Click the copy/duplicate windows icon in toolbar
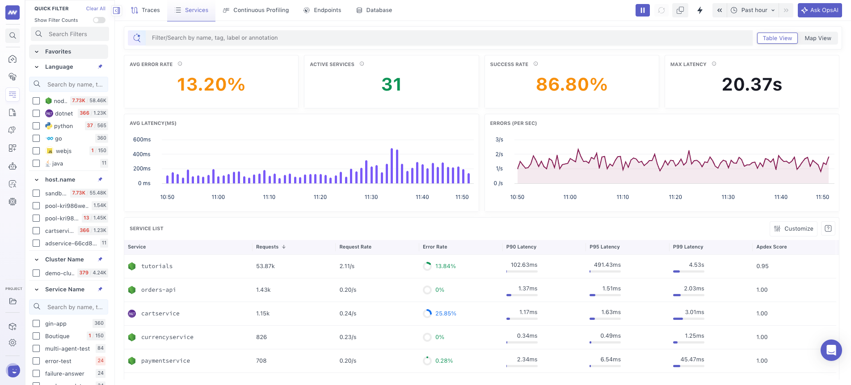Screen dimensions: 851x385 (x=680, y=10)
